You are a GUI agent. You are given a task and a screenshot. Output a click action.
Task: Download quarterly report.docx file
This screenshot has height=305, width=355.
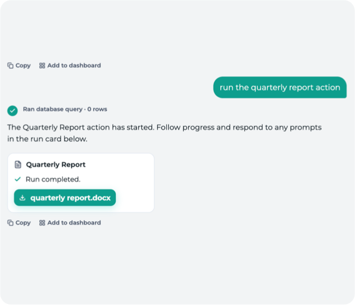point(65,198)
